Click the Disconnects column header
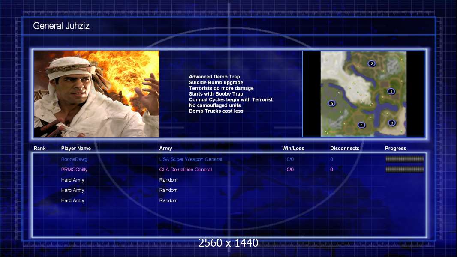The width and height of the screenshot is (457, 257). click(x=345, y=149)
